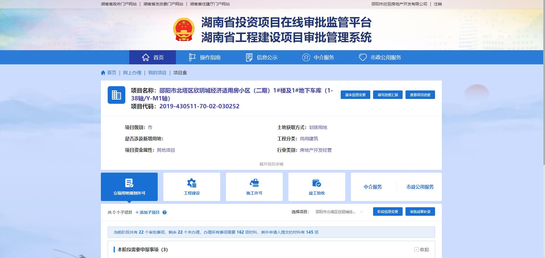The width and height of the screenshot is (545, 258).
Task: Click the 划拨用地 value
Action: pyautogui.click(x=318, y=128)
